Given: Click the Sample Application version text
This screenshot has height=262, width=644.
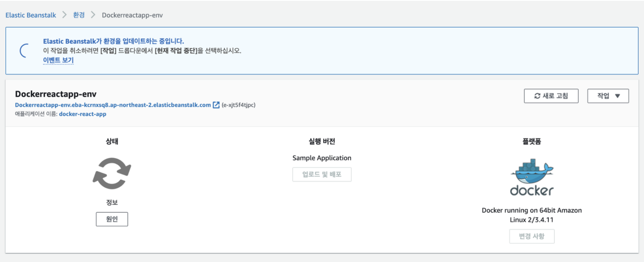Looking at the screenshot, I should [322, 158].
